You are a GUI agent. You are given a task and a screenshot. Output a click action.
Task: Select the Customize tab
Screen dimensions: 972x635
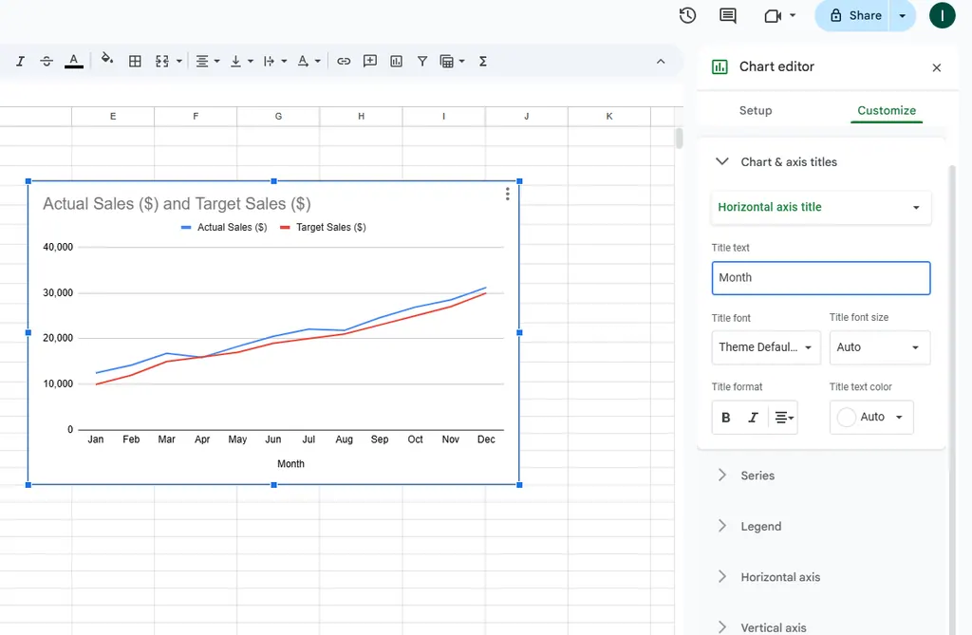(x=887, y=111)
